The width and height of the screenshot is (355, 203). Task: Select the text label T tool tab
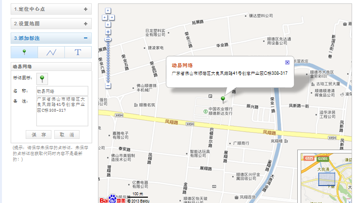pyautogui.click(x=78, y=52)
